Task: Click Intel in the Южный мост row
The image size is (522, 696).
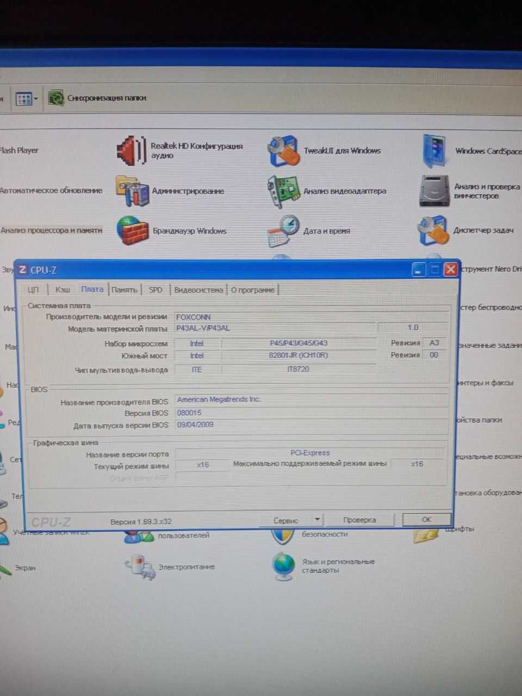Action: [x=197, y=356]
